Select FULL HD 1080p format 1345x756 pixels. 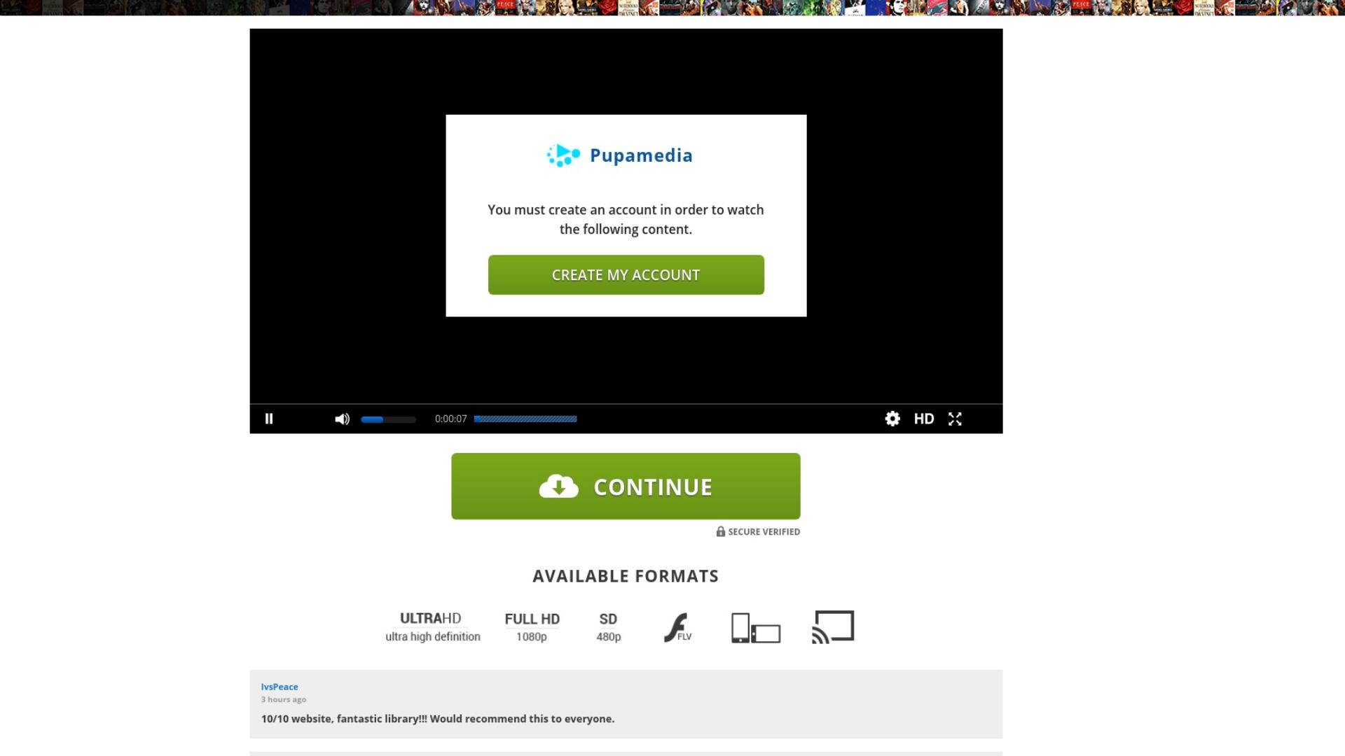pos(532,626)
